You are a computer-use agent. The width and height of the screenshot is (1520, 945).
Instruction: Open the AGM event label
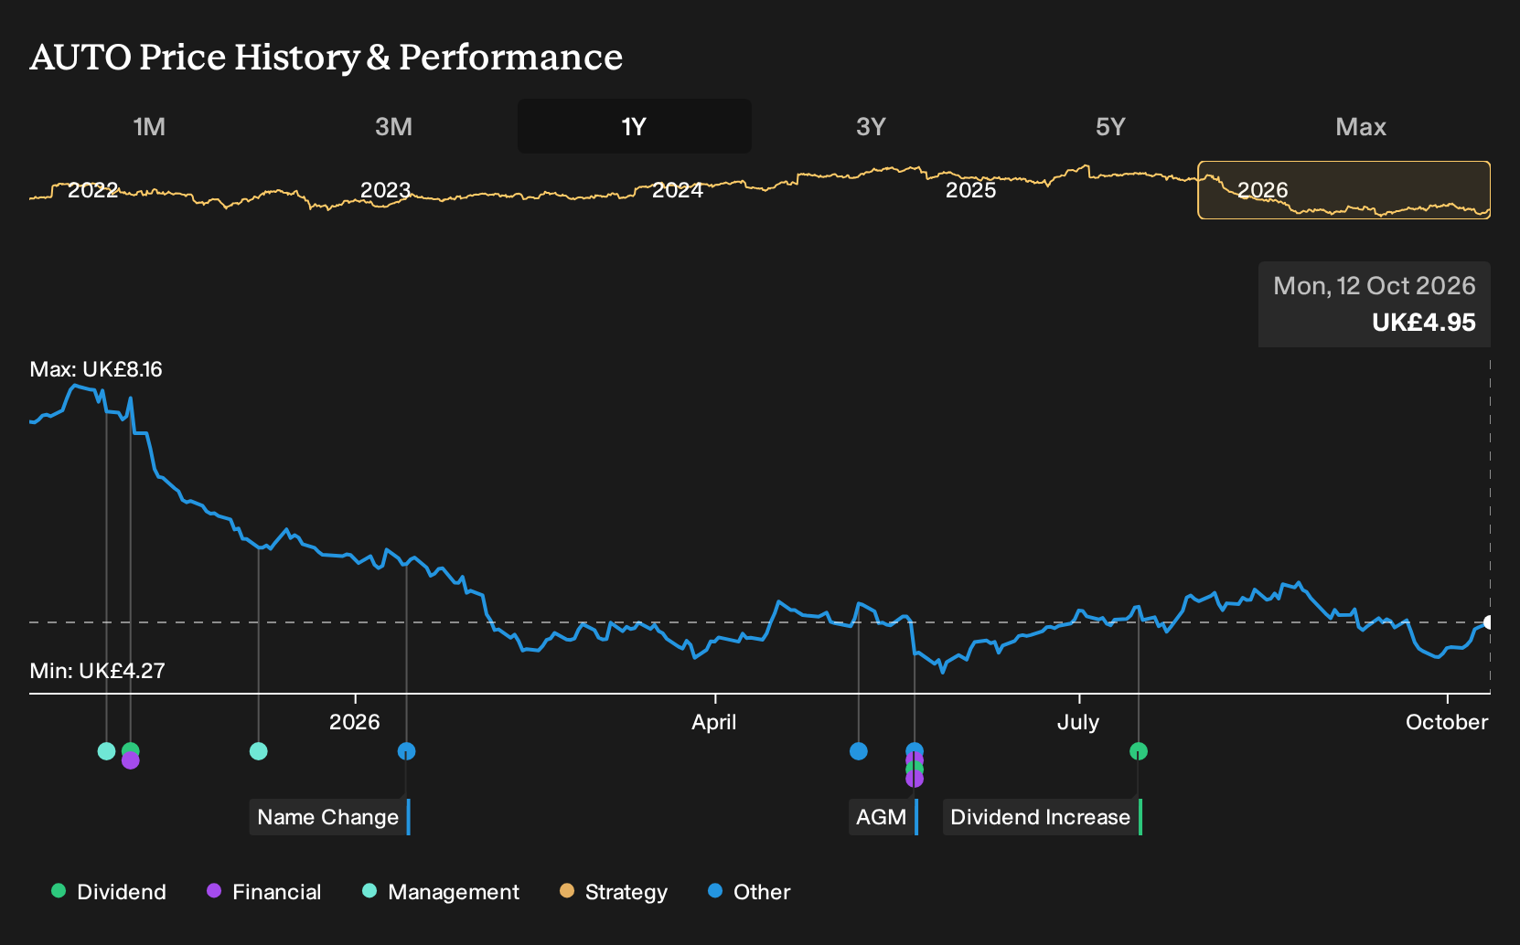click(x=883, y=817)
